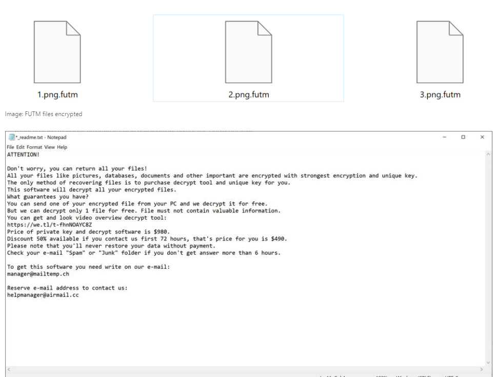Select the 1.png.futm file icon
The image size is (495, 377).
[x=57, y=52]
